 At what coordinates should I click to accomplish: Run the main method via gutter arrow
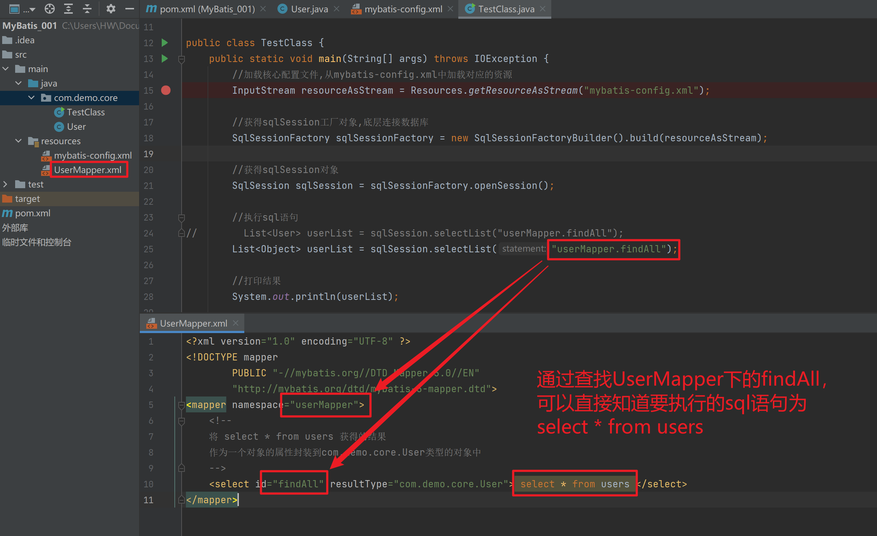point(165,59)
